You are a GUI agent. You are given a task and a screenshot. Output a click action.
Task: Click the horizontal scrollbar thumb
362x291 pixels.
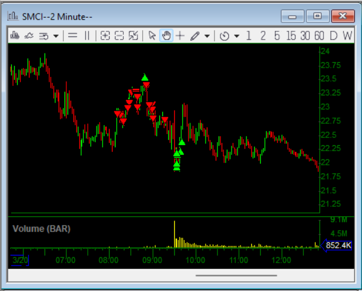tap(236, 276)
